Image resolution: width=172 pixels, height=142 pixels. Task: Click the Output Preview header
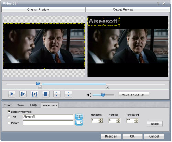point(128,9)
